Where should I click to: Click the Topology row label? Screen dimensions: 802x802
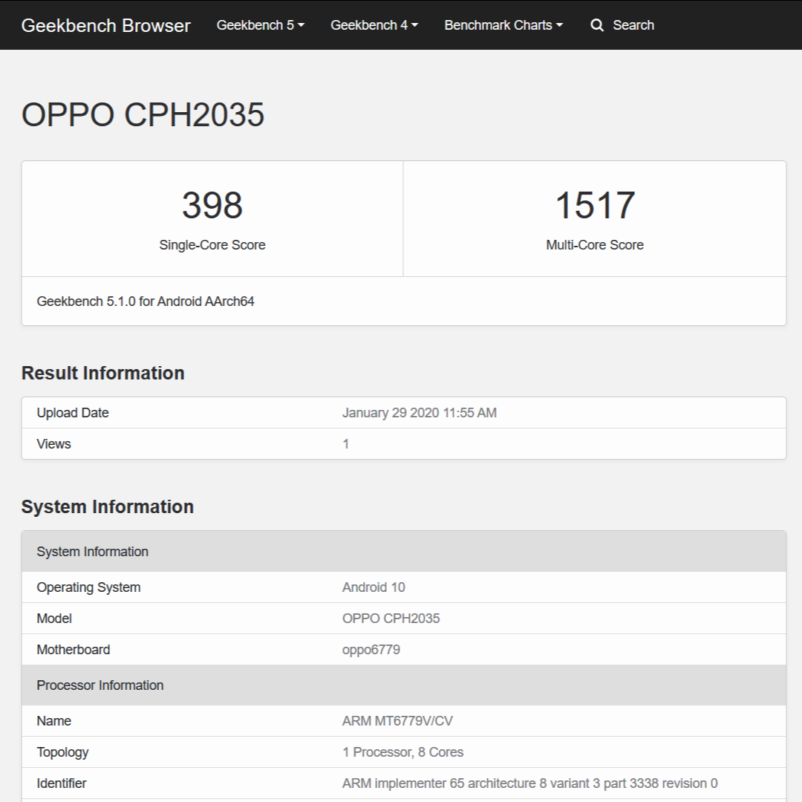(62, 752)
